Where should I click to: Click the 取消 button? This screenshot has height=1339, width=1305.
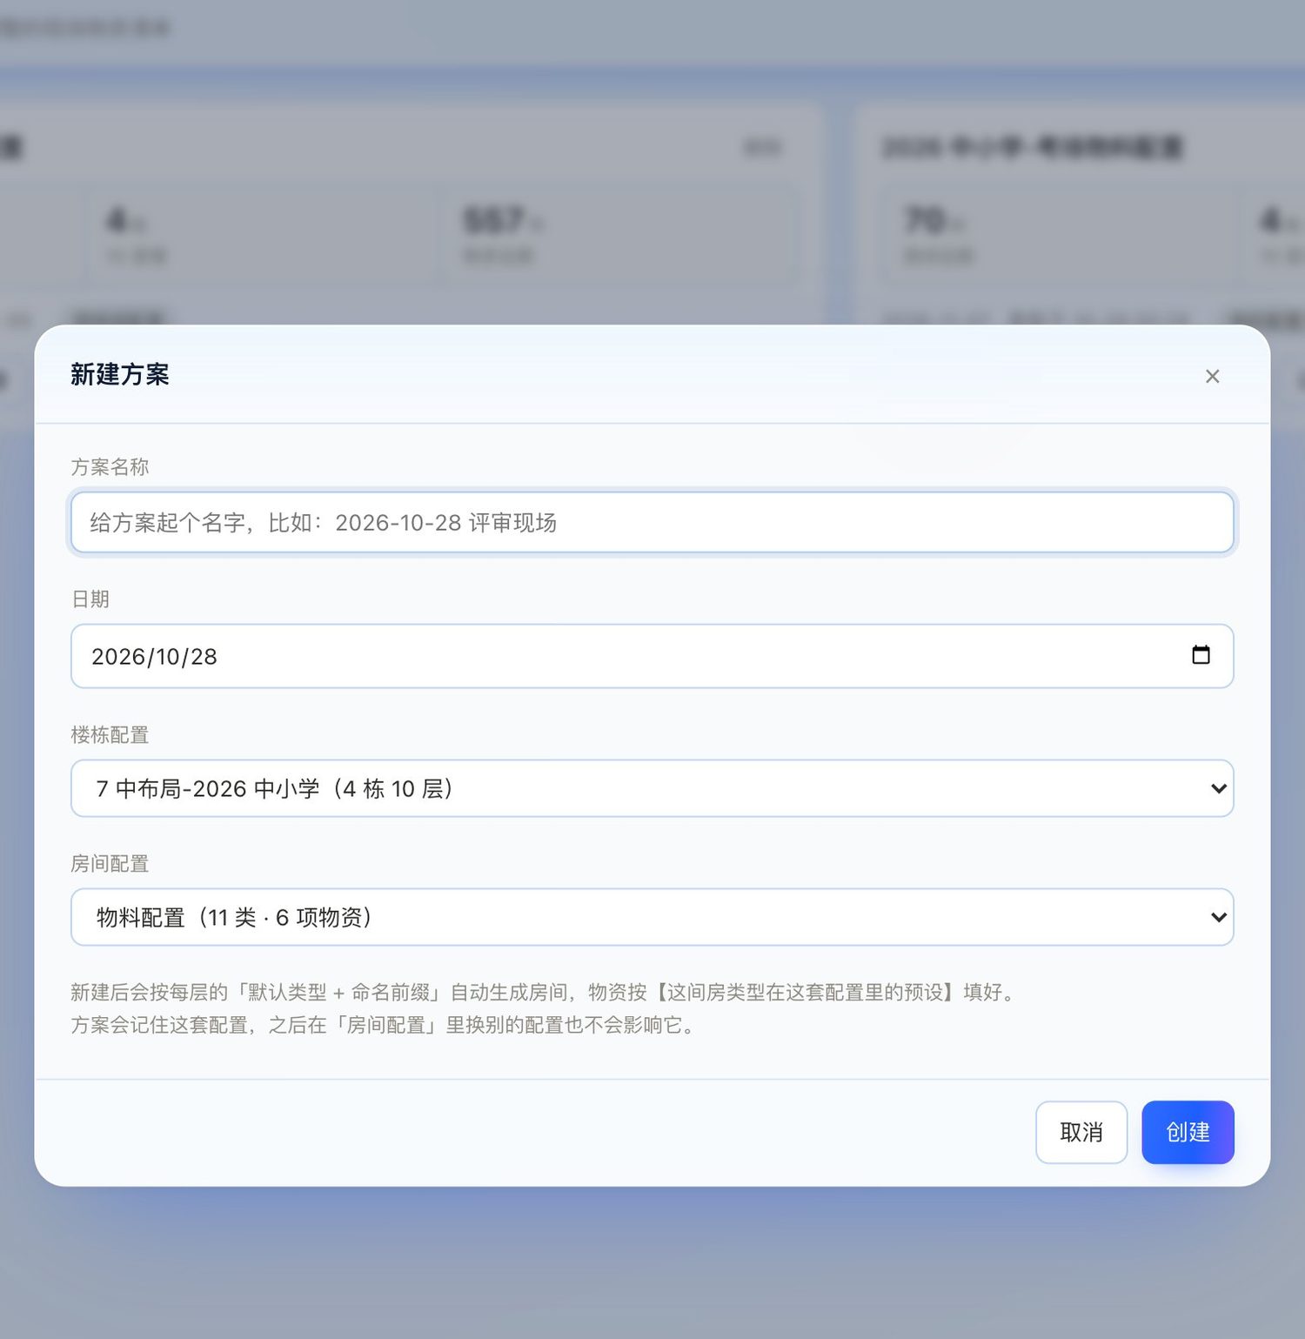[x=1081, y=1132]
